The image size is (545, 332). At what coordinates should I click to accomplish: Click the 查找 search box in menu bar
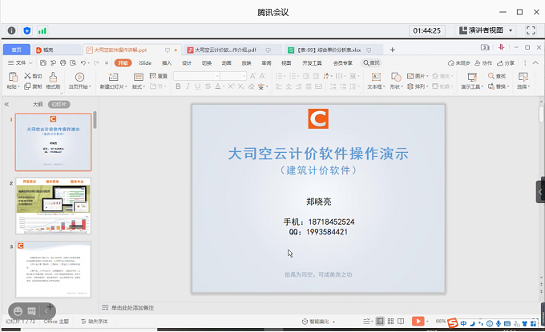pyautogui.click(x=372, y=62)
